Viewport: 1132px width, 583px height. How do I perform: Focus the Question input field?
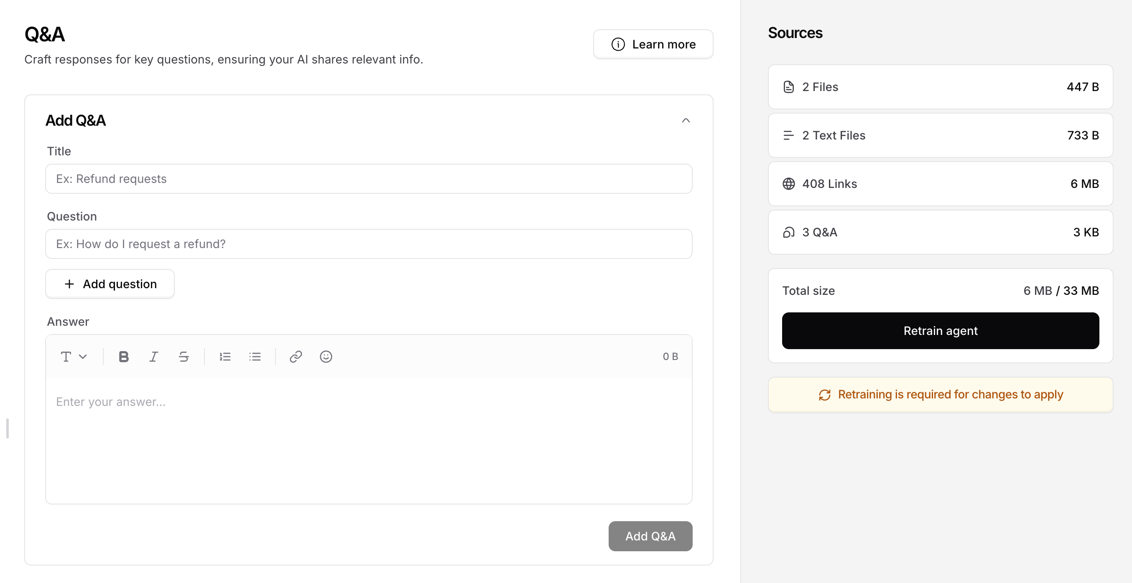pos(369,243)
